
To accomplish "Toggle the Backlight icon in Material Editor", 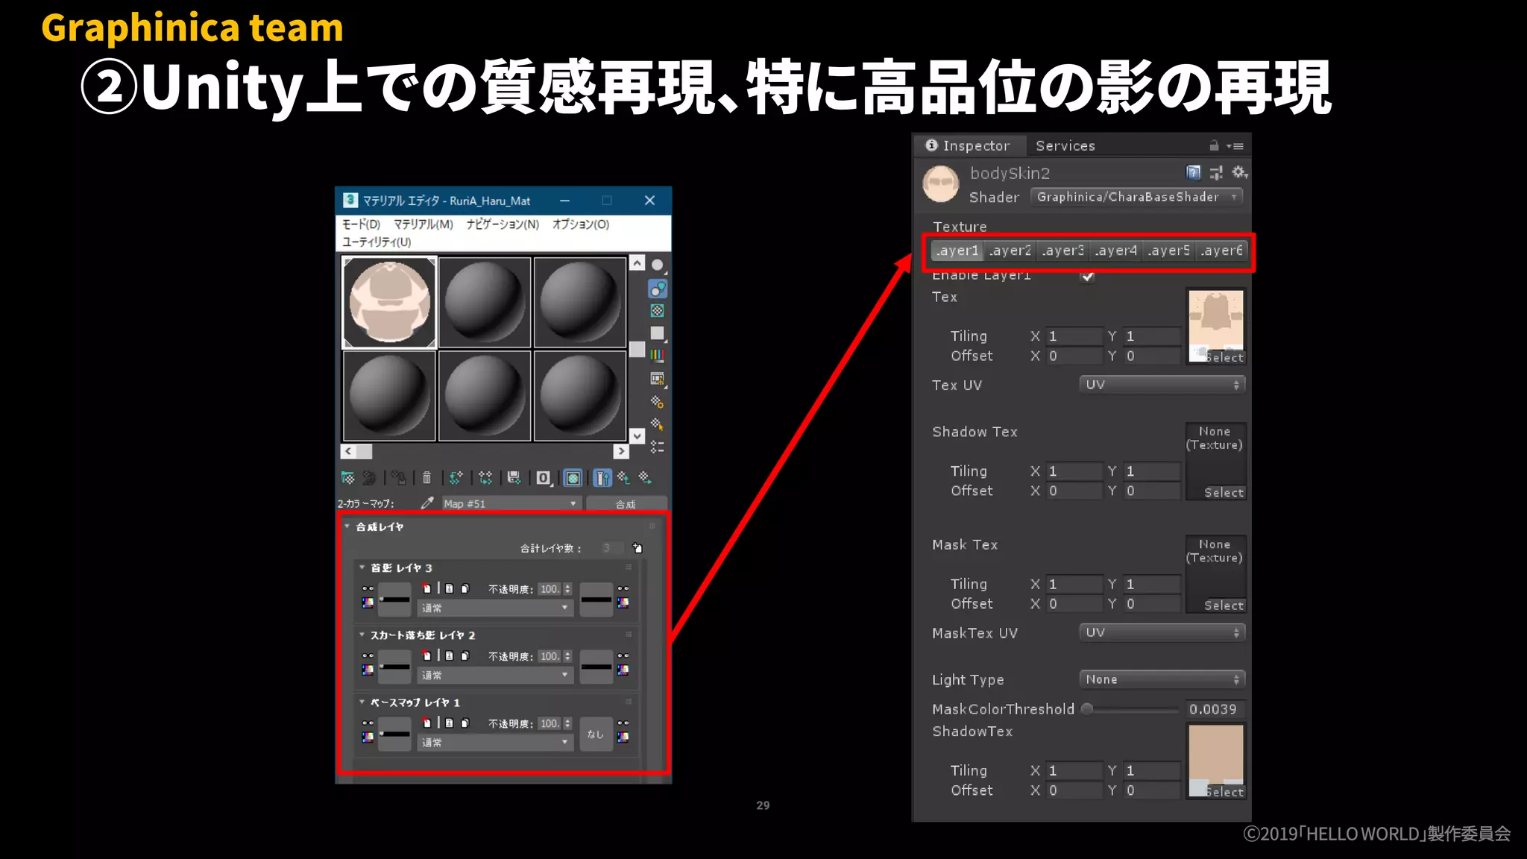I will [657, 289].
